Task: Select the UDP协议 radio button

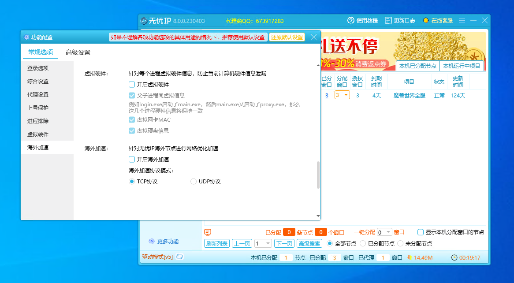Action: [194, 181]
